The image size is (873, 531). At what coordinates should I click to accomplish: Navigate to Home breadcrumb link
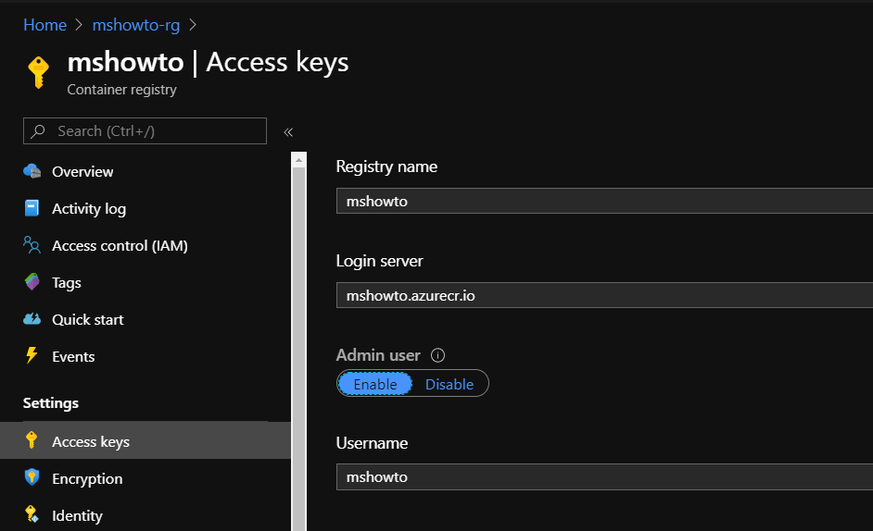[45, 25]
